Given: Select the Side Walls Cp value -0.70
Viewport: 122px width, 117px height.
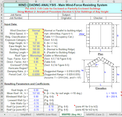Looking at the screenshot, I should pos(36,104).
